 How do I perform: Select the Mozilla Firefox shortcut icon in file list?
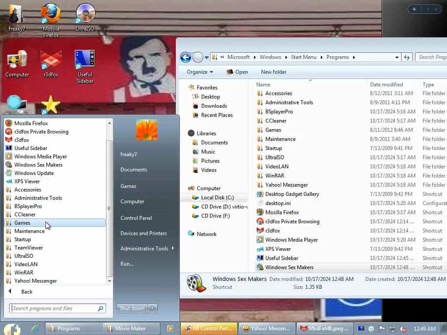(260, 212)
